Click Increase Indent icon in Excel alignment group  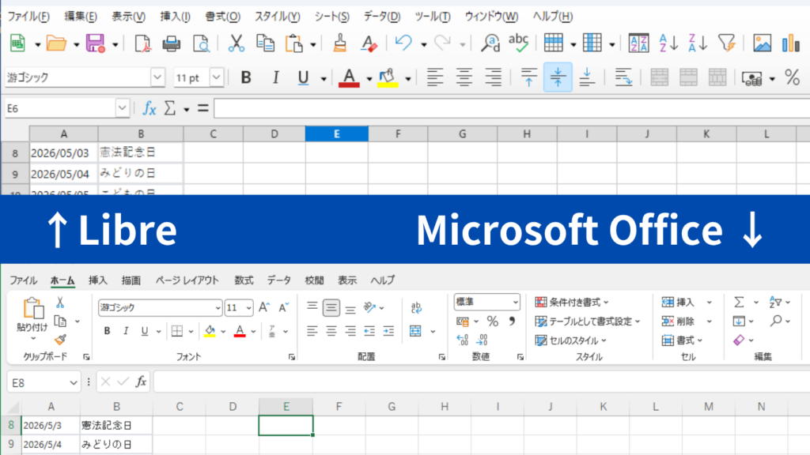click(388, 331)
